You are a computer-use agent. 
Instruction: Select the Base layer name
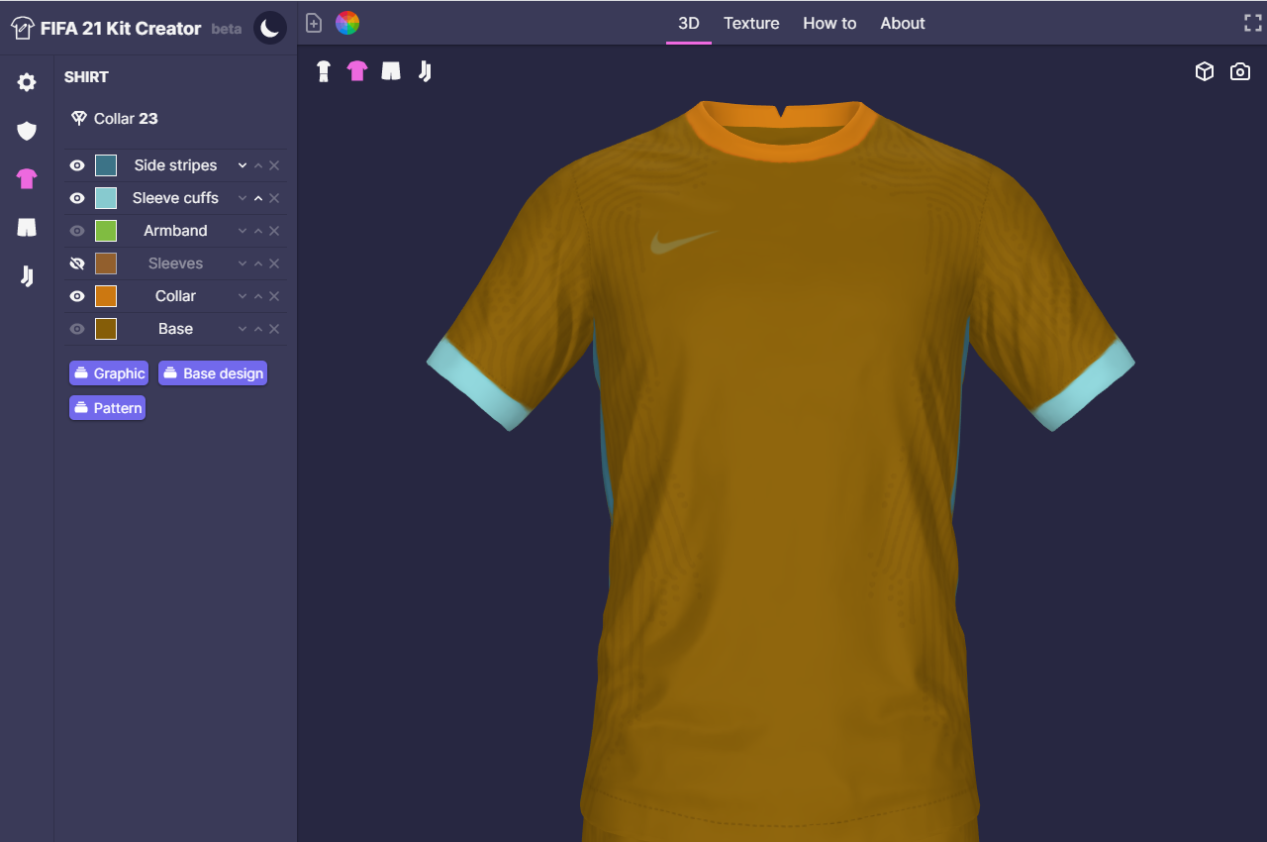(175, 329)
